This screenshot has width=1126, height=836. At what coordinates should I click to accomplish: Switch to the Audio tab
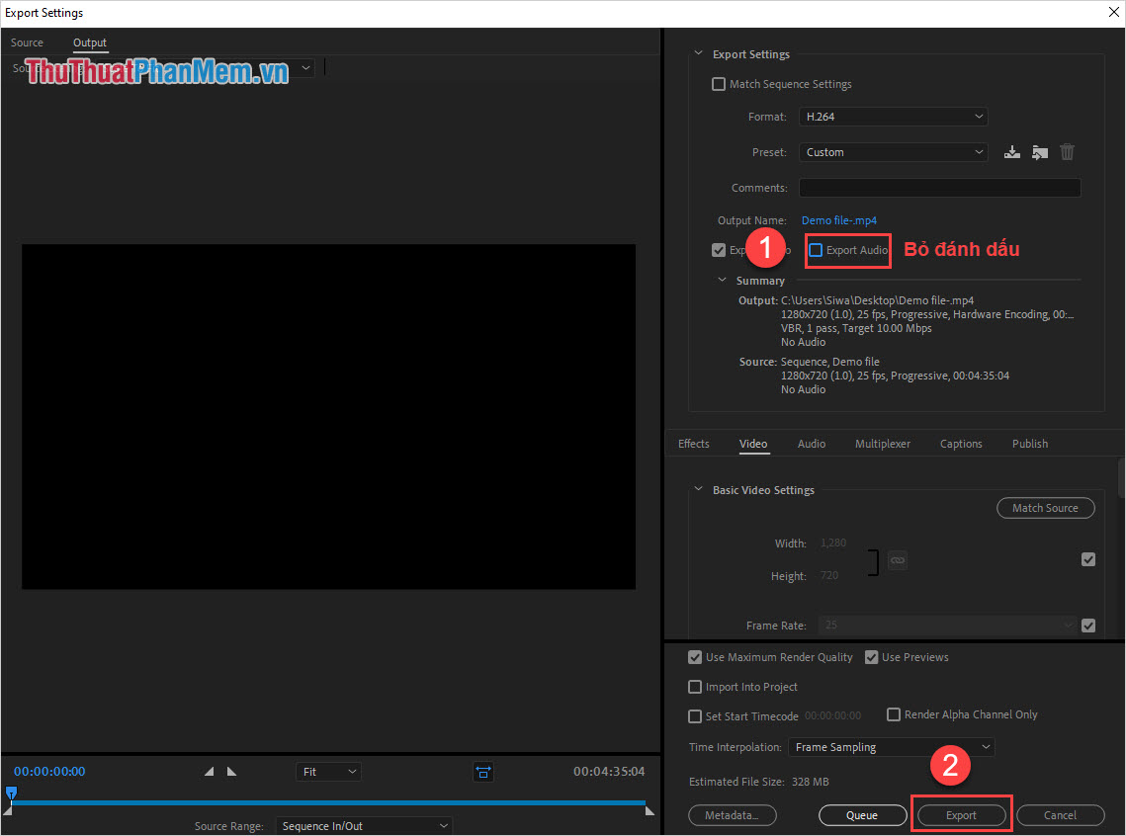(811, 443)
